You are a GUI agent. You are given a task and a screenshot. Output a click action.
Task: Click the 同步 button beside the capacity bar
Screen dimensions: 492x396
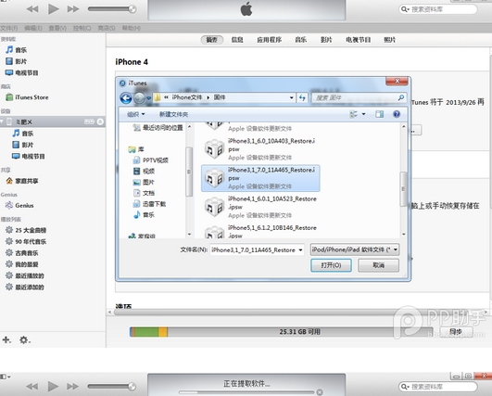pyautogui.click(x=456, y=332)
